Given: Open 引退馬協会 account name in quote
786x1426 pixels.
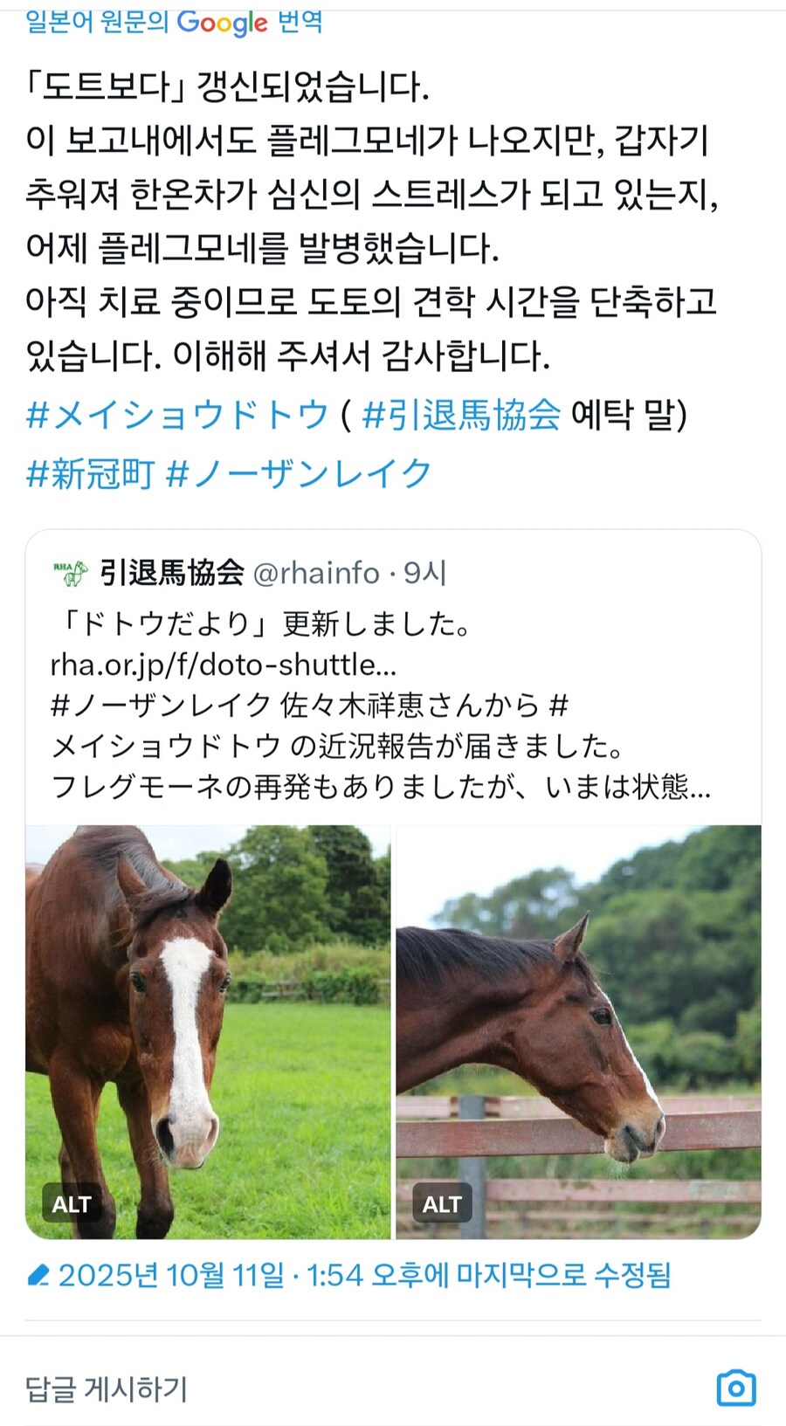Looking at the screenshot, I should pyautogui.click(x=171, y=573).
